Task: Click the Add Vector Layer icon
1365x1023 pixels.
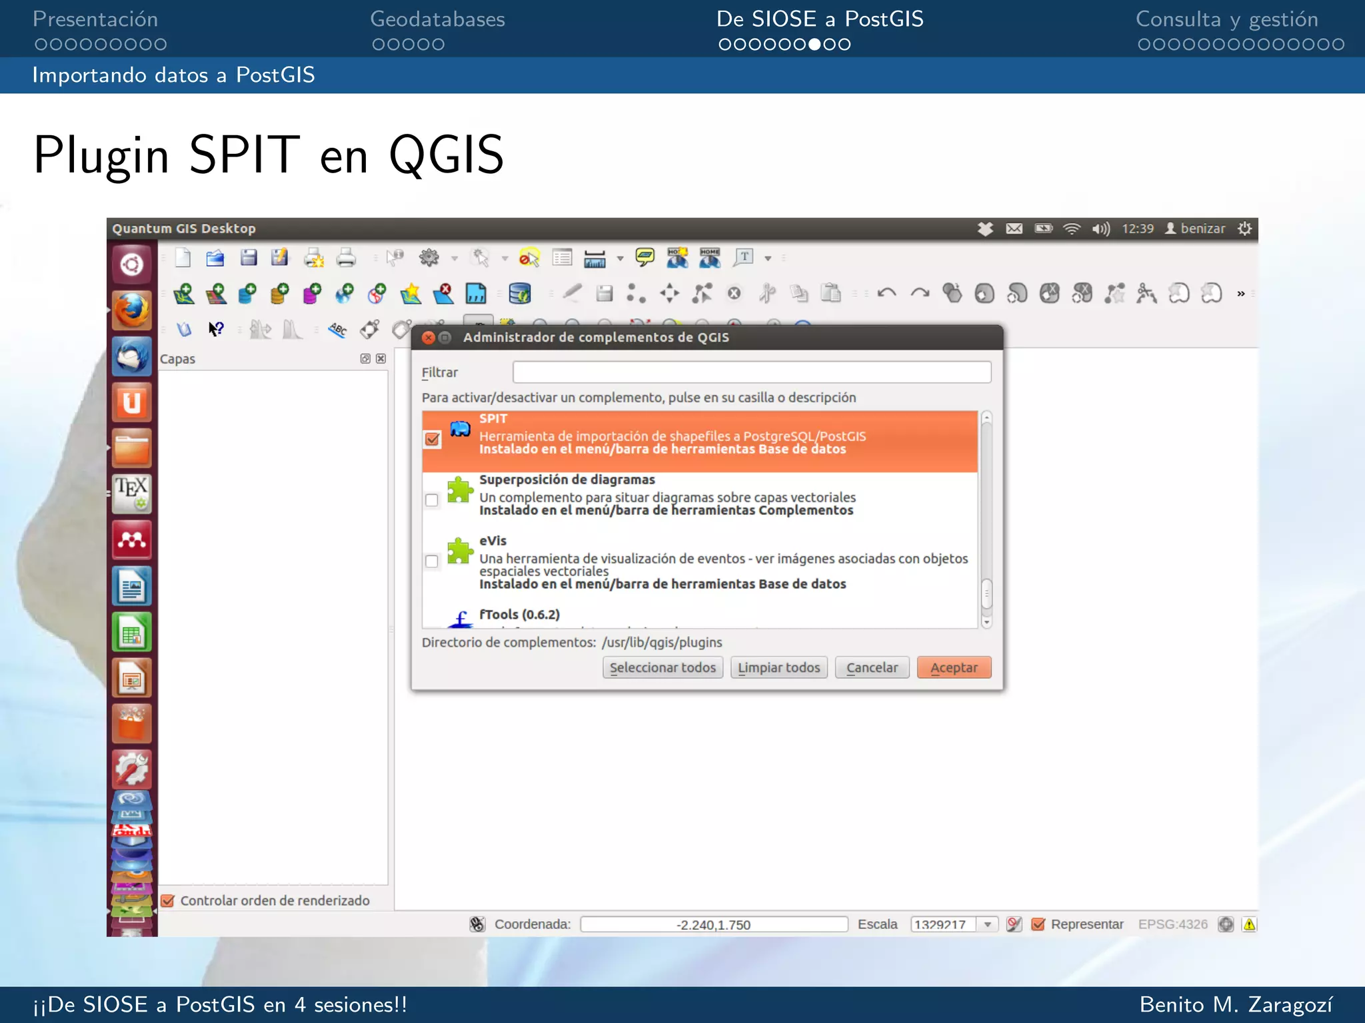Action: click(x=183, y=293)
